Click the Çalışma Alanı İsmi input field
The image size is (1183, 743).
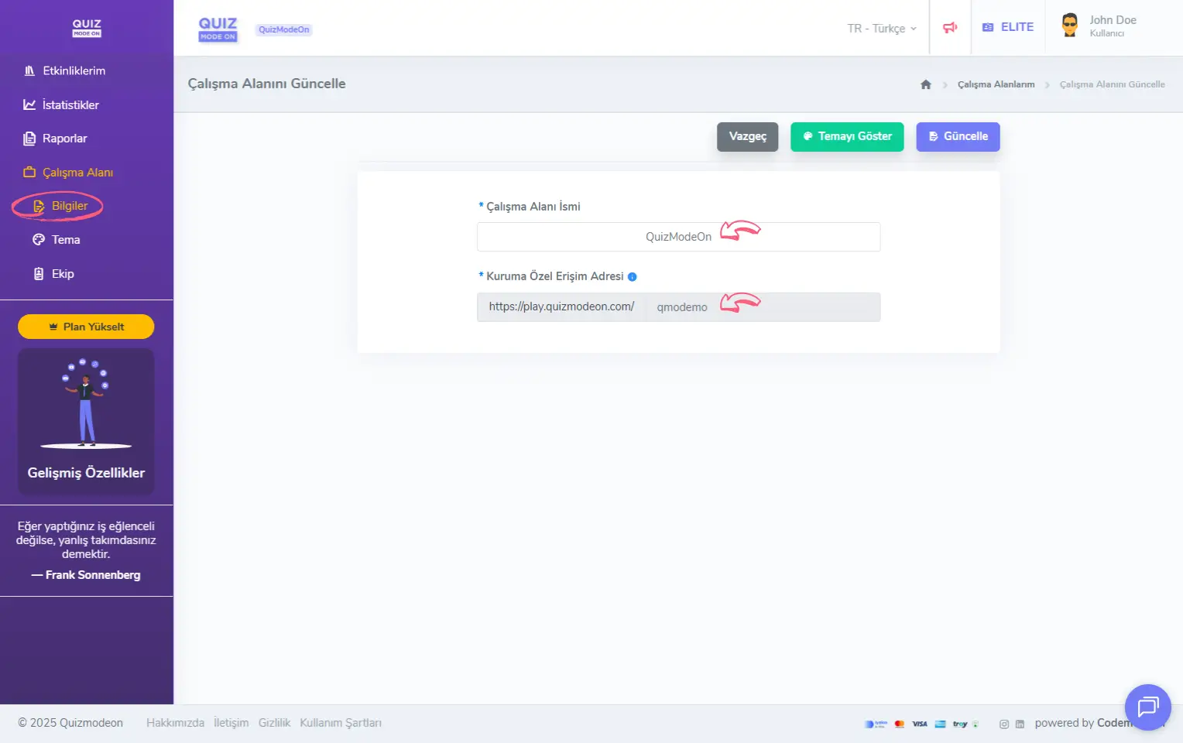point(678,237)
